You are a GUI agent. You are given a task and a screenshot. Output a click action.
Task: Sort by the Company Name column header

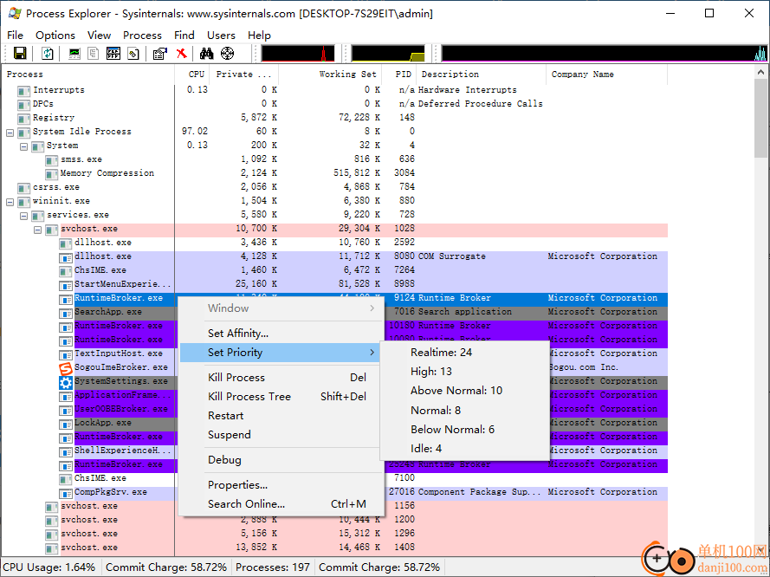point(607,75)
